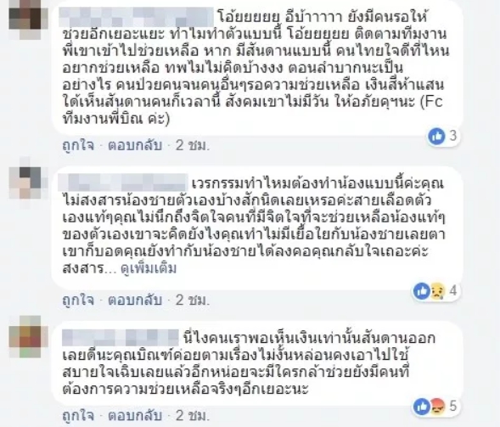Image resolution: width=500 pixels, height=427 pixels.
Task: Reply to second comment with ตอบกลับ
Action: pyautogui.click(x=135, y=300)
